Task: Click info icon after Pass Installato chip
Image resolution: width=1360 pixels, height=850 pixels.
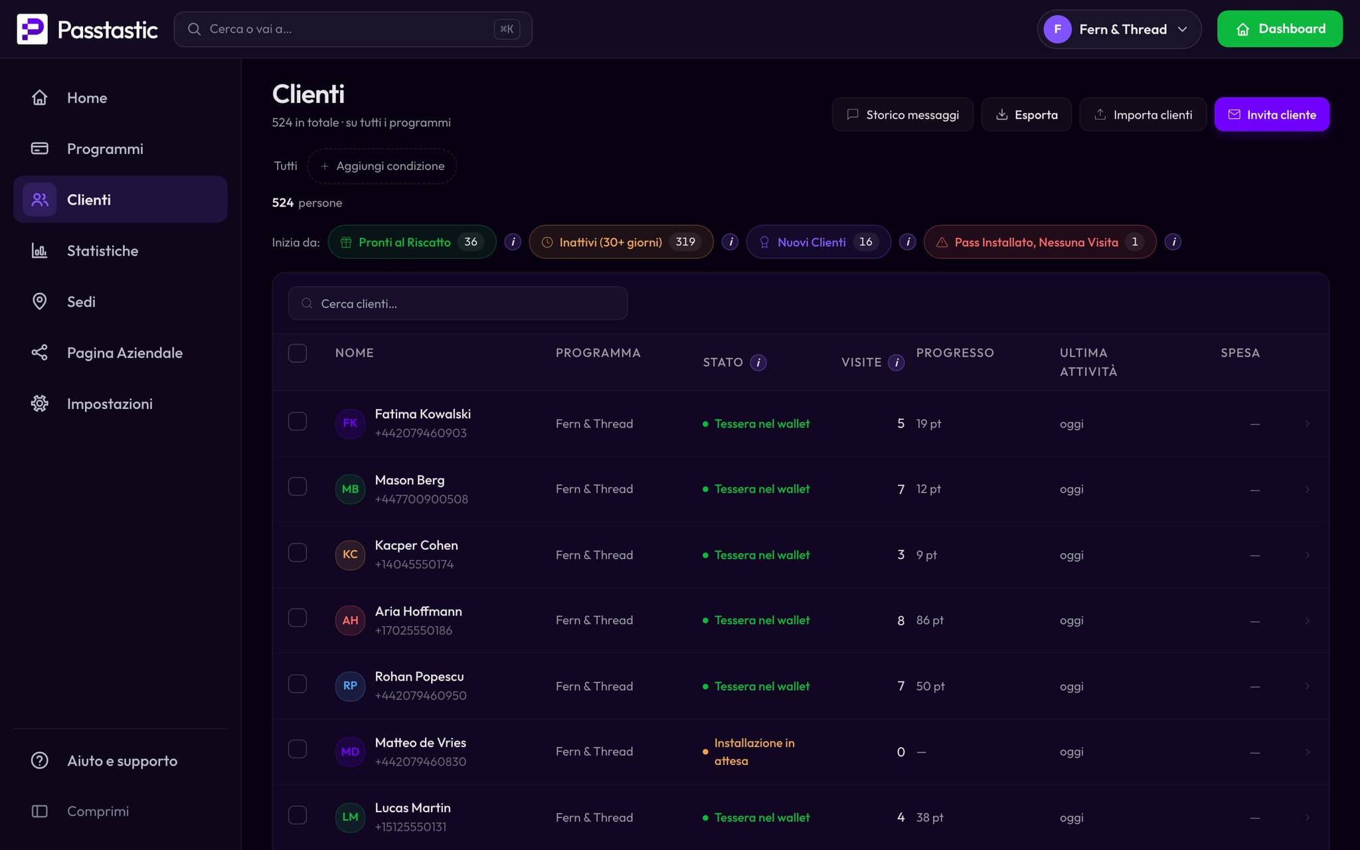Action: [x=1173, y=242]
